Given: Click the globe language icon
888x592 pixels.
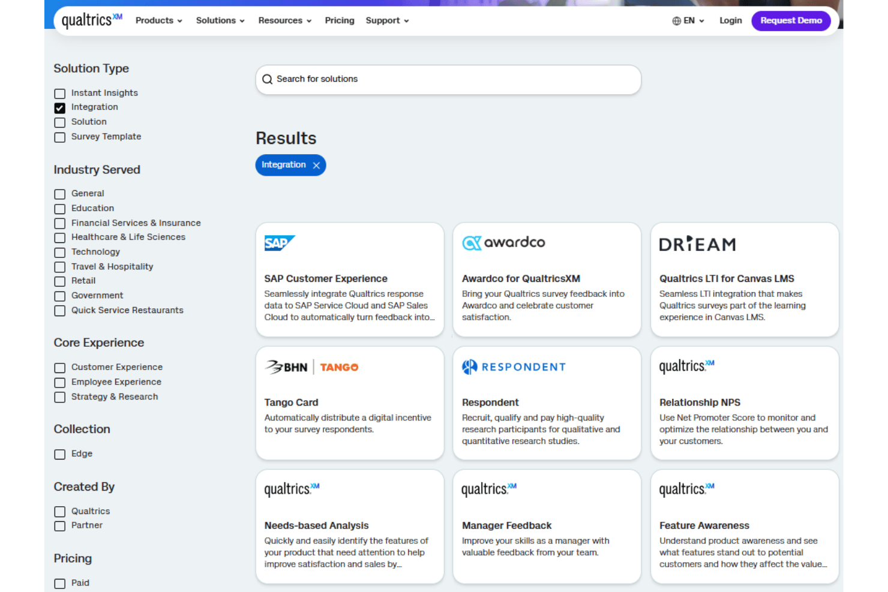Looking at the screenshot, I should click(x=677, y=21).
